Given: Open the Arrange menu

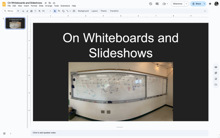Looking at the screenshot, I should point(49,6).
